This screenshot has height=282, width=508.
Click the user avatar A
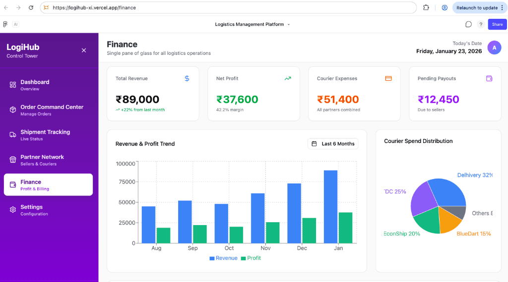tap(495, 47)
